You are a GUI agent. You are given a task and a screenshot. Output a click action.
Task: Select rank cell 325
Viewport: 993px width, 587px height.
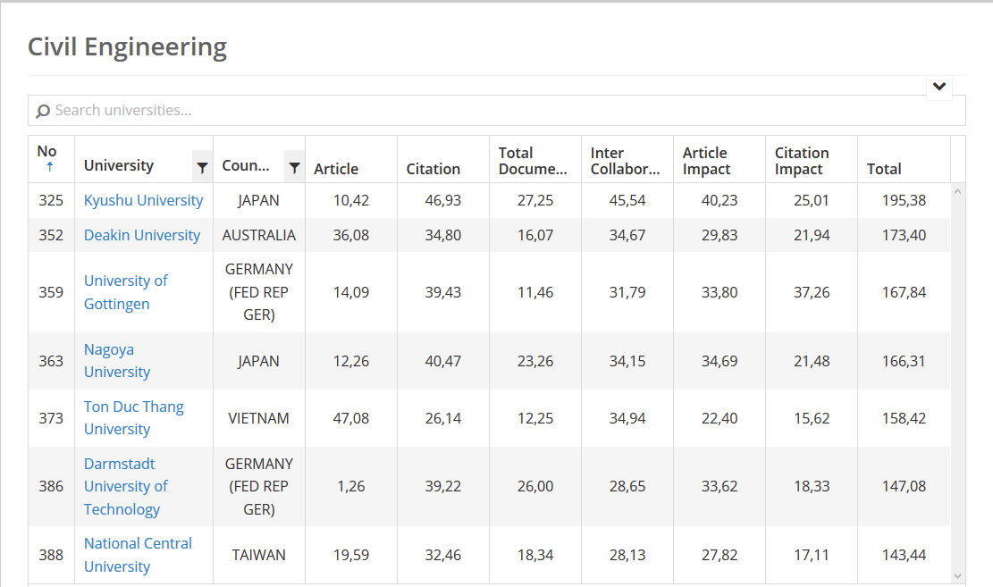point(51,200)
